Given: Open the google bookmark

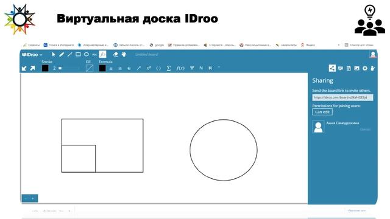Looking at the screenshot, I should [157, 45].
